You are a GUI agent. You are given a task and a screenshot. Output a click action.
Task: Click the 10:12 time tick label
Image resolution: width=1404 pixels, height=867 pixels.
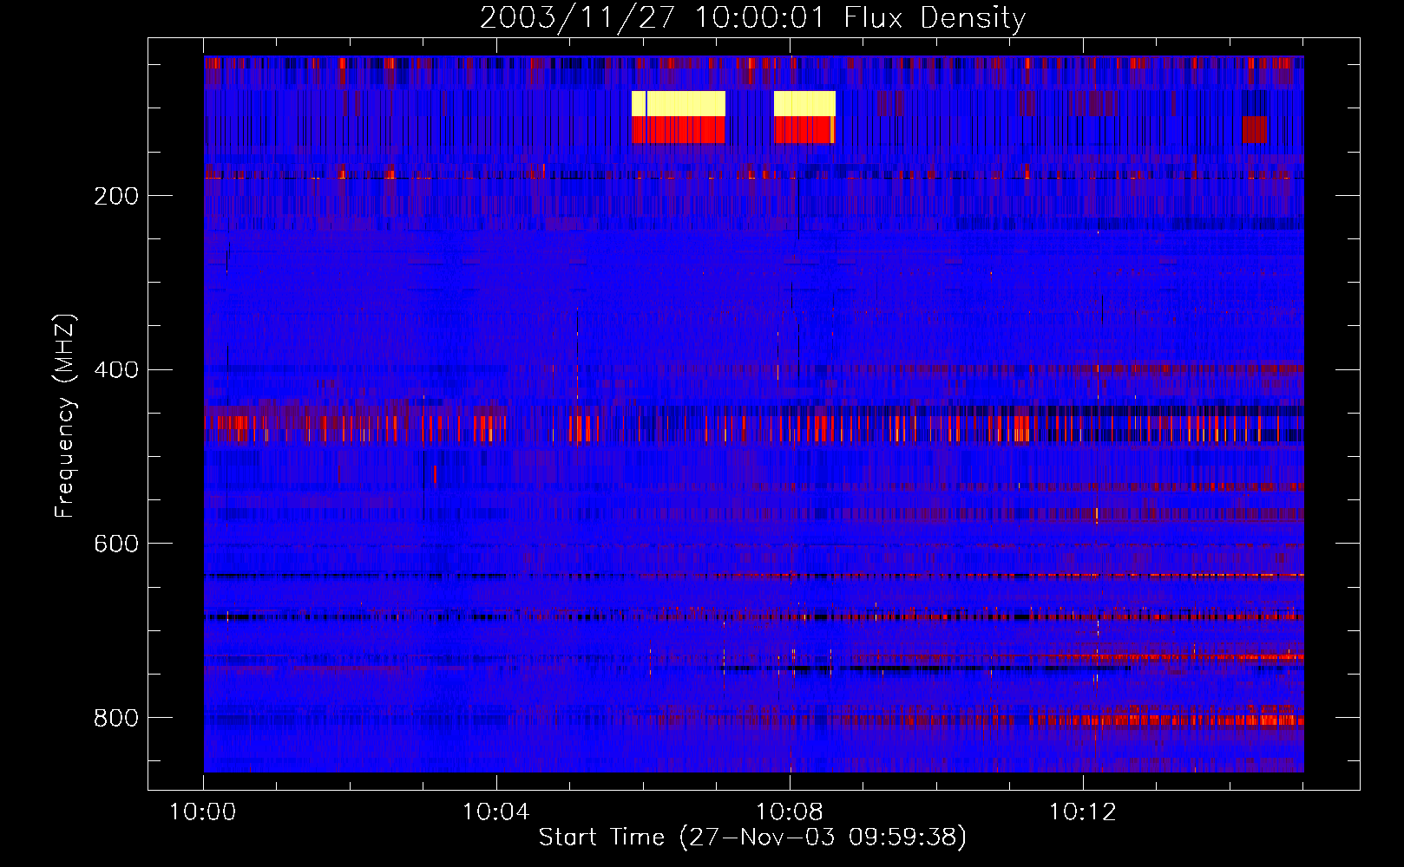(1083, 812)
